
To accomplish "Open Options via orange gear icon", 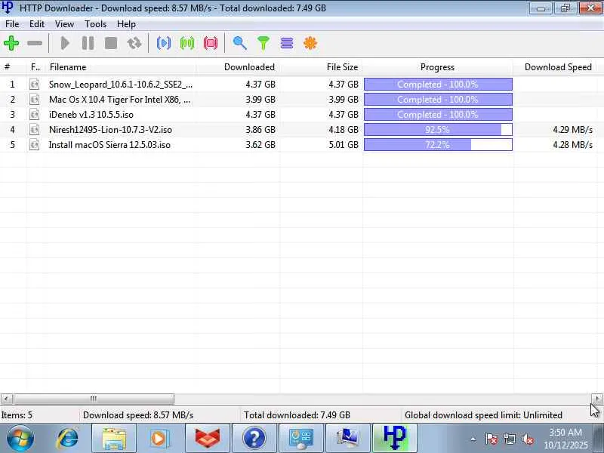I will 310,43.
